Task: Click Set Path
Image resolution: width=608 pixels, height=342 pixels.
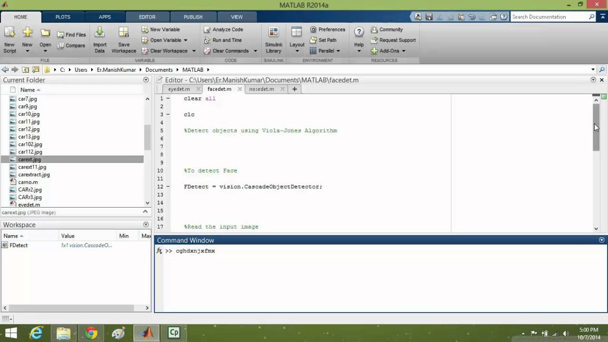Action: [x=323, y=40]
